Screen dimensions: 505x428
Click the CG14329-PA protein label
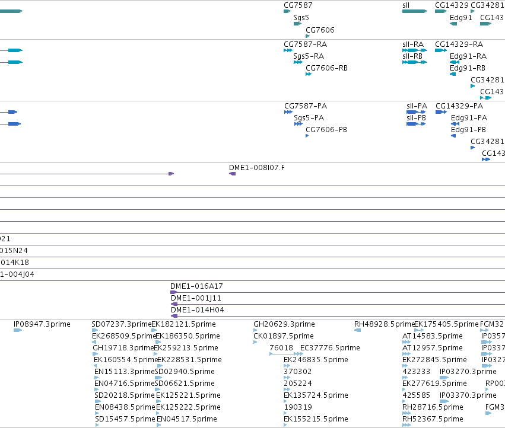(459, 106)
